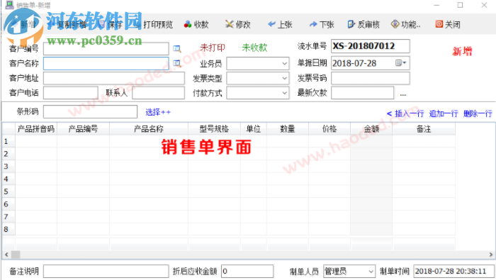Screen dimensions: 496x280
Task: Click the 数量 column header
Action: point(288,129)
